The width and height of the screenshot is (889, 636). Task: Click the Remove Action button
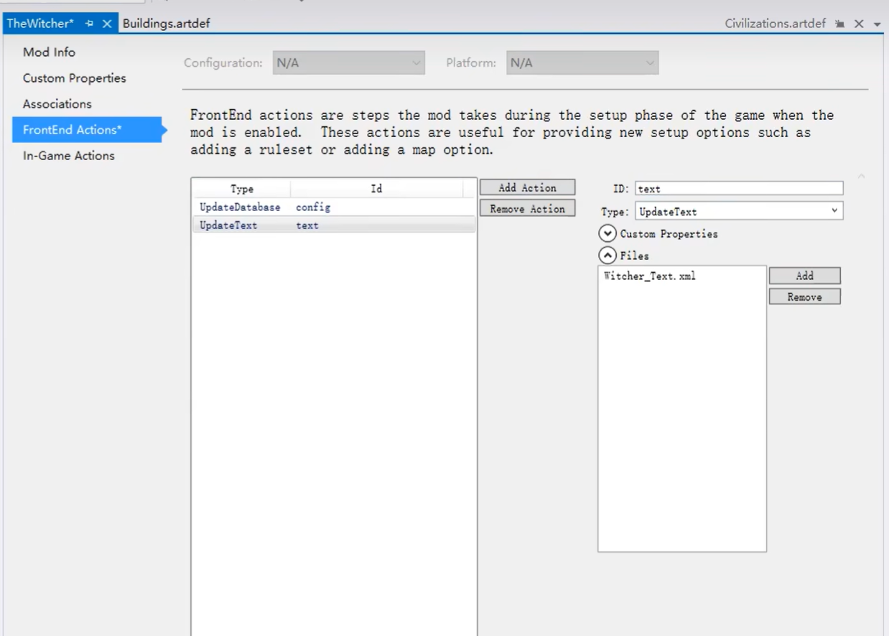pos(527,210)
